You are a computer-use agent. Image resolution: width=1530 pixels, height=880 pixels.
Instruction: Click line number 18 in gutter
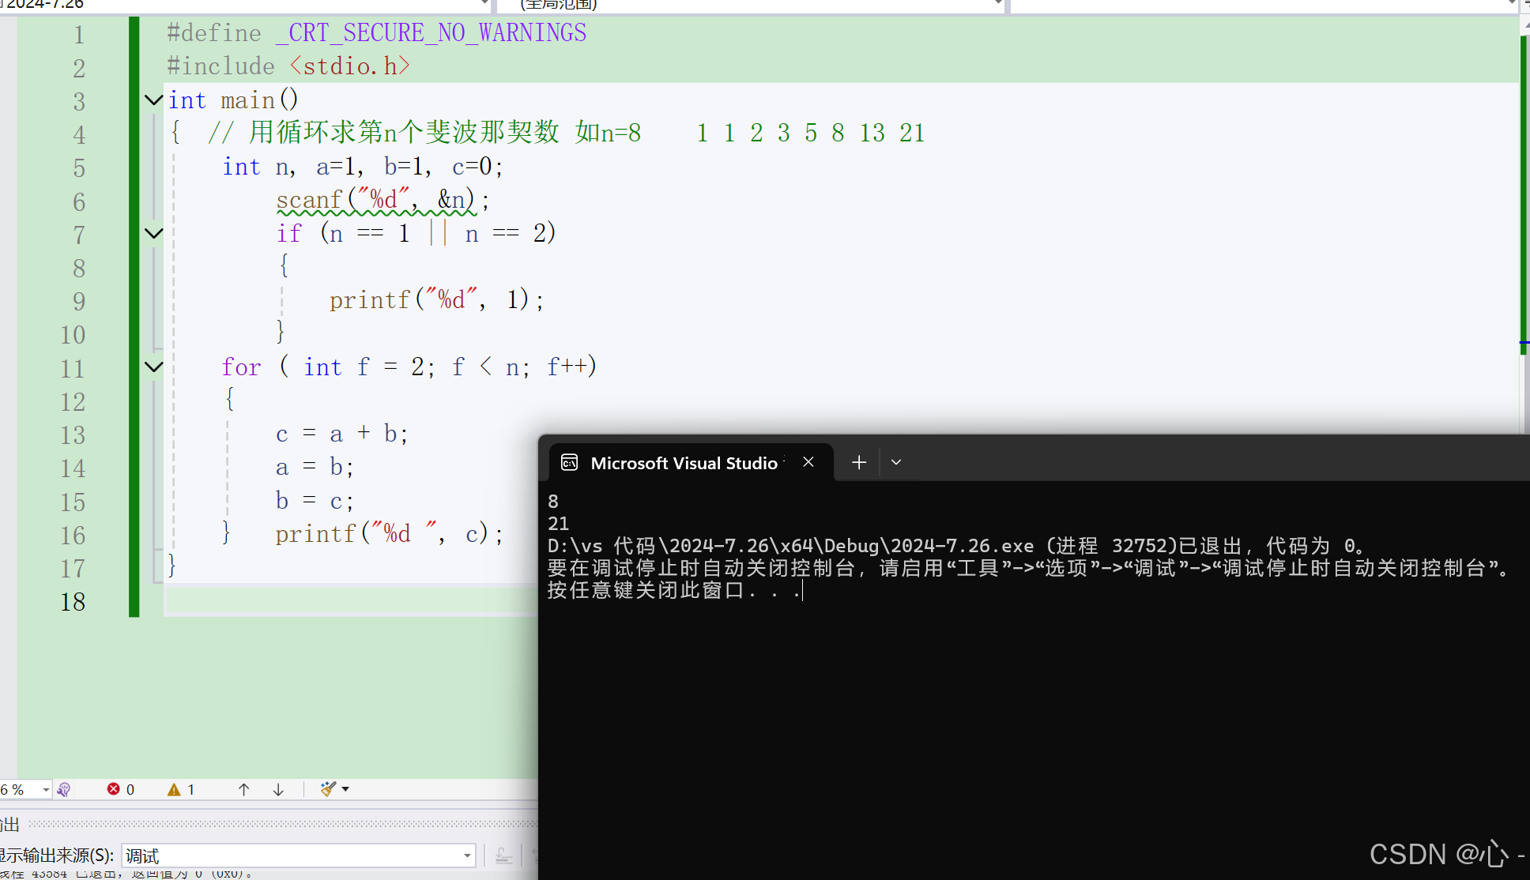(73, 602)
